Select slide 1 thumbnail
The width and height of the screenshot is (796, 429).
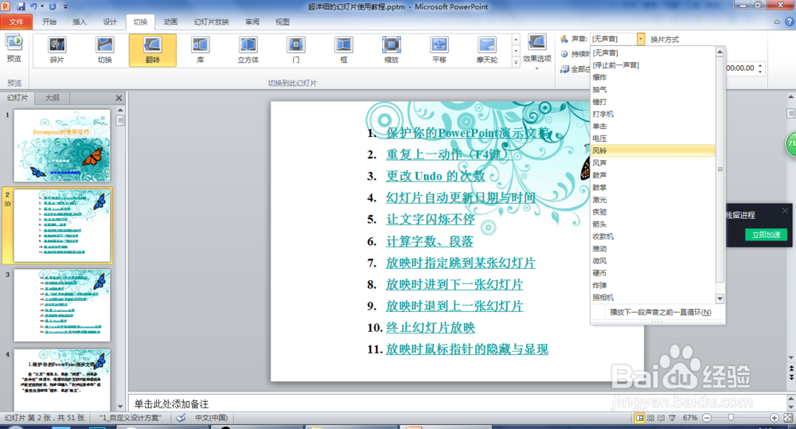(x=62, y=146)
